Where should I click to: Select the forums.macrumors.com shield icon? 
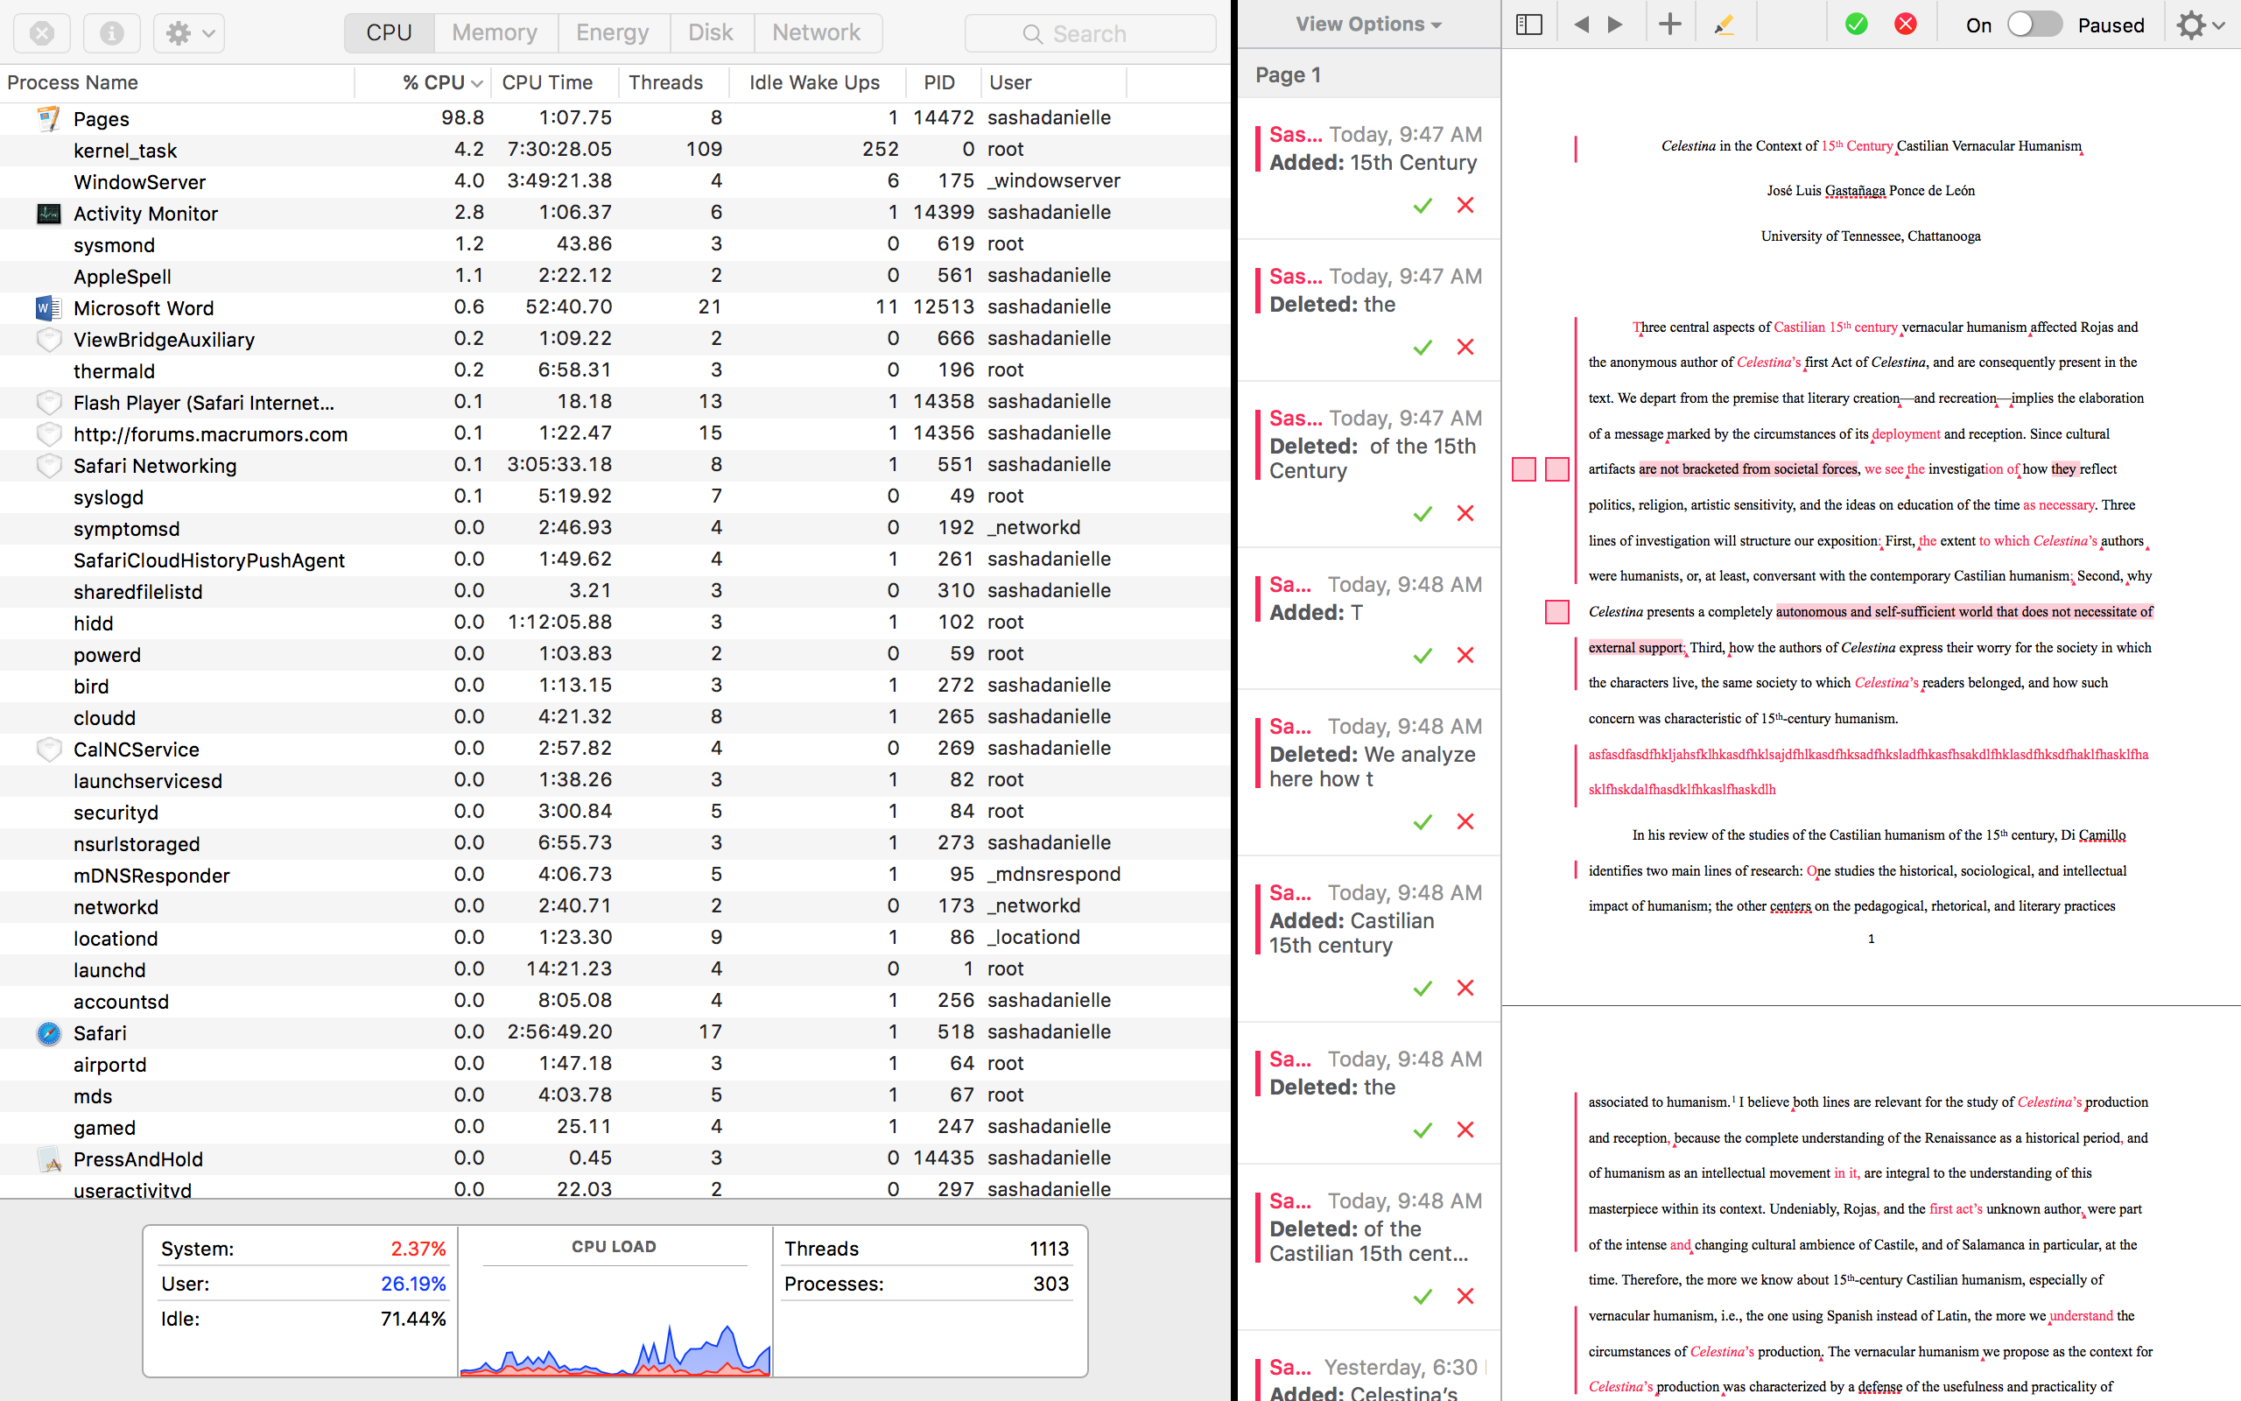click(x=48, y=433)
